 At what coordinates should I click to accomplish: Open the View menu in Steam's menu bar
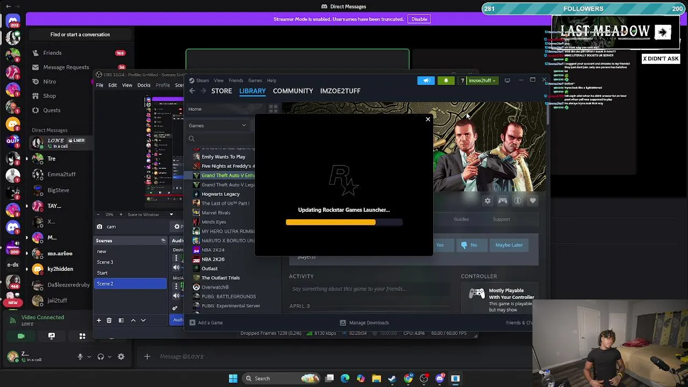[x=219, y=81]
